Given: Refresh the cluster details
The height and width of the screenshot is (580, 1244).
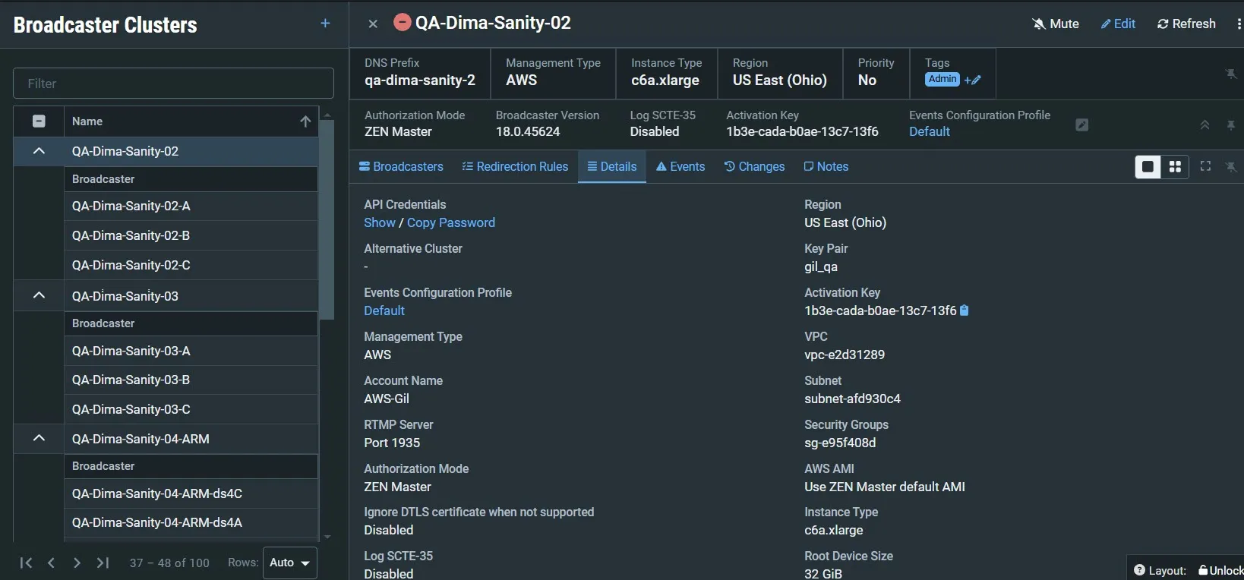Looking at the screenshot, I should click(x=1186, y=24).
